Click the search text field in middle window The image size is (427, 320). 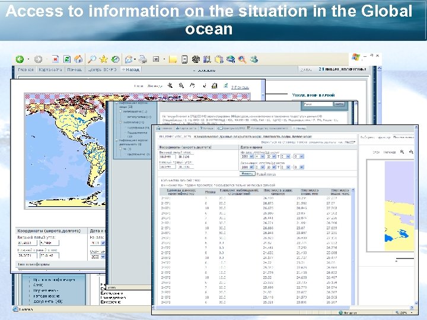click(318, 104)
